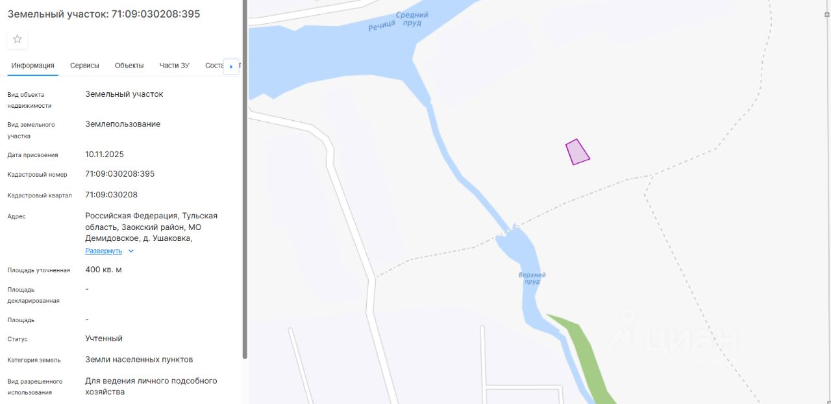Switch to the Объекты tab
This screenshot has width=831, height=404.
click(129, 66)
